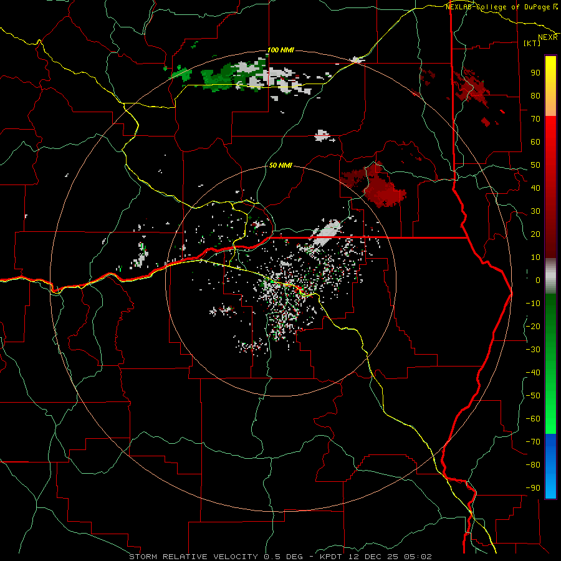Pick the gray zero-velocity segment of color bar
Viewport: 561px width, 561px height.
[x=550, y=276]
